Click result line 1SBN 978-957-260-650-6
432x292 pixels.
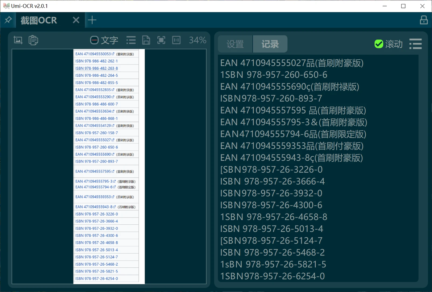[x=274, y=75]
